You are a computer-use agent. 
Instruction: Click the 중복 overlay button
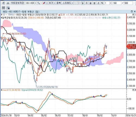[58, 3]
